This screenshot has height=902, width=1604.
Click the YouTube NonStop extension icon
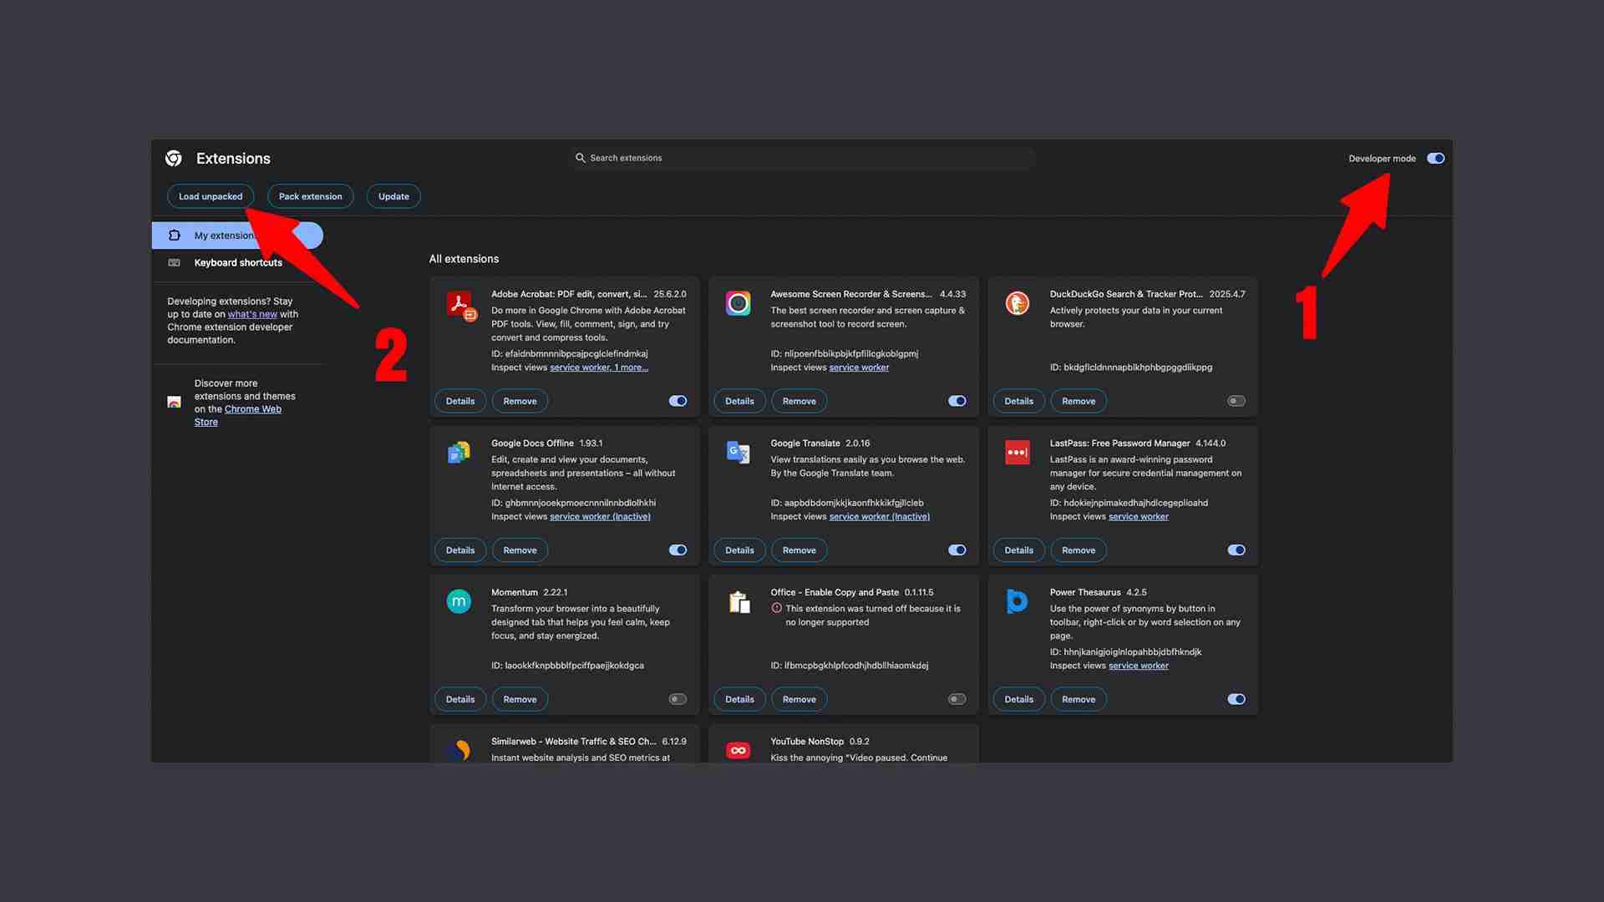click(x=739, y=750)
